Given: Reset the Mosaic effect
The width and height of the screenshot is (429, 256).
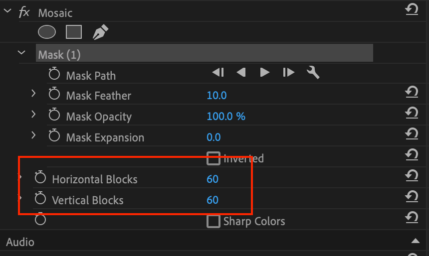Looking at the screenshot, I should pos(412,9).
